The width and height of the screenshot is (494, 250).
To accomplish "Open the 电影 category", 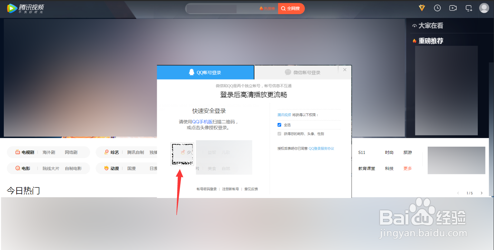I will point(23,168).
